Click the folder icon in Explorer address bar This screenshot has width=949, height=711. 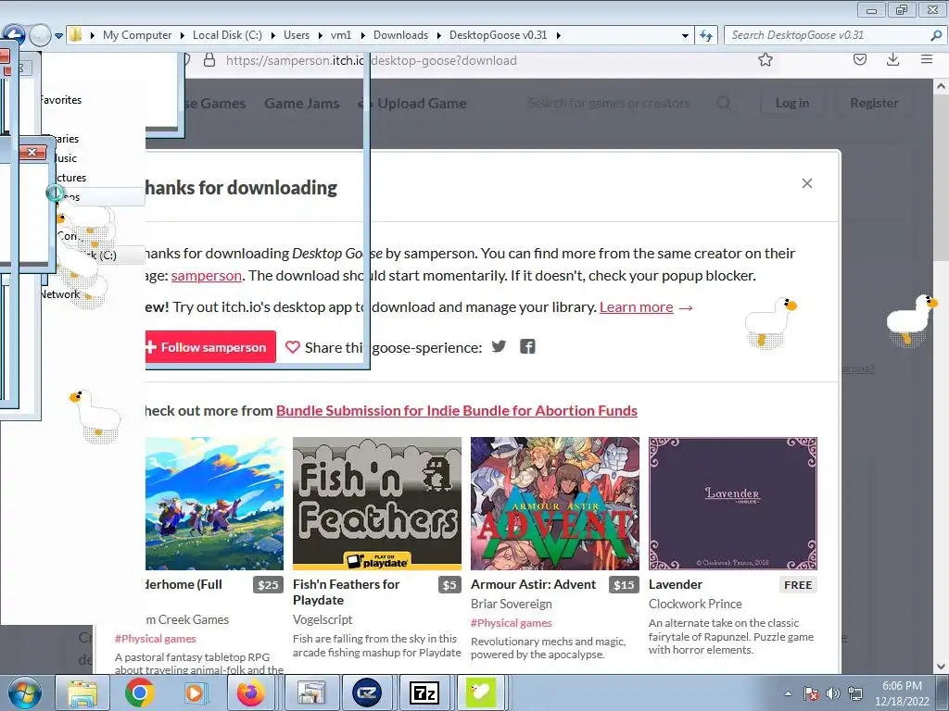75,34
